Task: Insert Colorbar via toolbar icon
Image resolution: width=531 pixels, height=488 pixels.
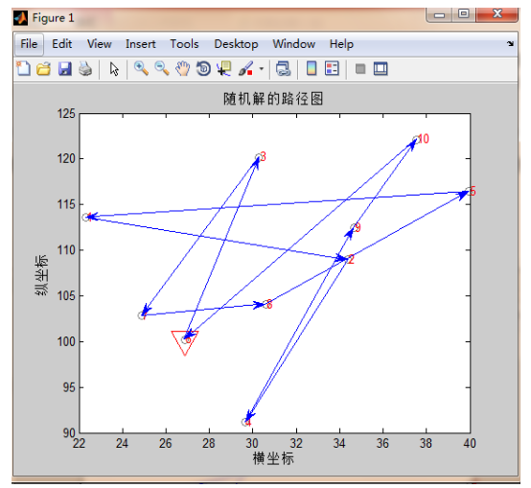Action: click(x=312, y=69)
